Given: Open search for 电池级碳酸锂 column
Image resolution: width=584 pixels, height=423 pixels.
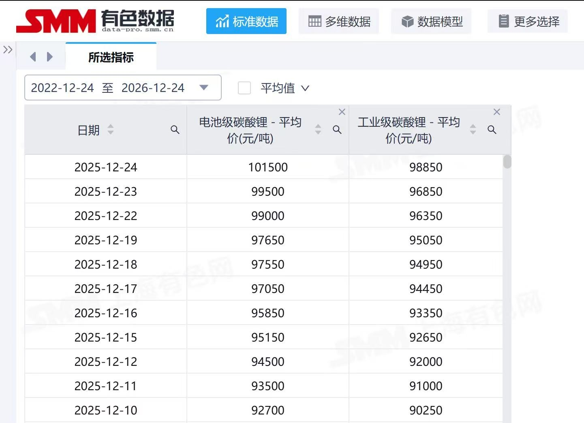Looking at the screenshot, I should [338, 130].
